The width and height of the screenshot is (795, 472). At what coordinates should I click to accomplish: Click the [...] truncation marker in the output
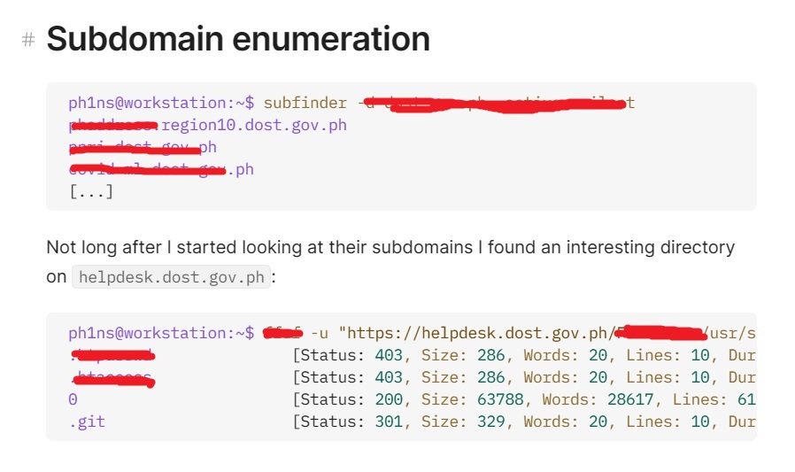tap(91, 190)
